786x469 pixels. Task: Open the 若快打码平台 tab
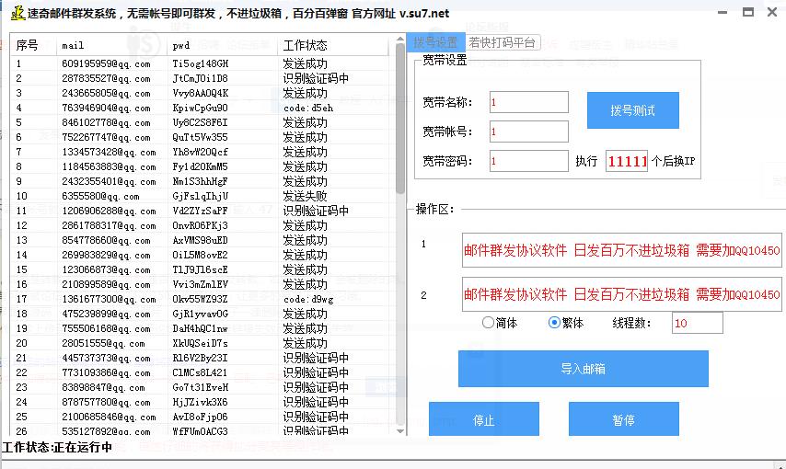click(x=503, y=43)
